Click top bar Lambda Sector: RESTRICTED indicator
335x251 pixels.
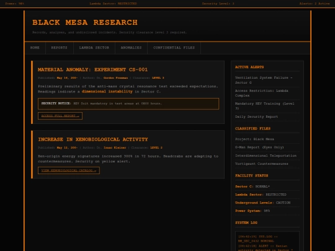tap(114, 4)
